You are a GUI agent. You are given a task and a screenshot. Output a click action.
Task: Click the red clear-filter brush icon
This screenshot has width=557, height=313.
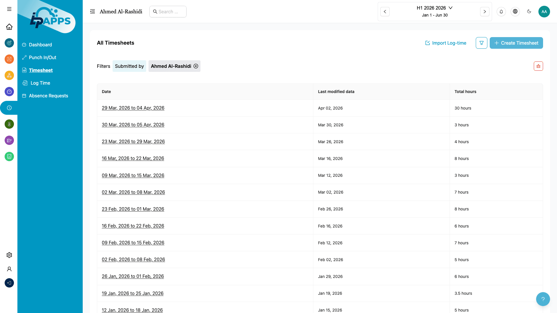[x=539, y=66]
